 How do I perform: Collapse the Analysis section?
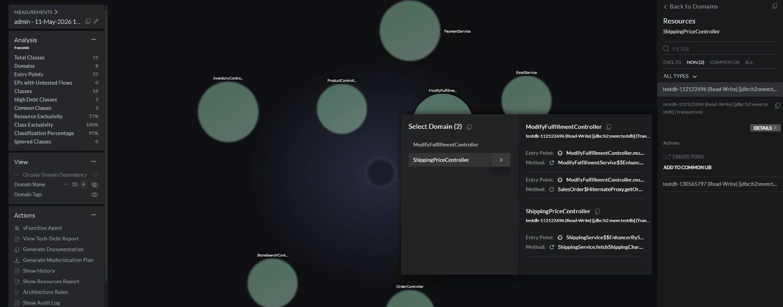pos(94,39)
